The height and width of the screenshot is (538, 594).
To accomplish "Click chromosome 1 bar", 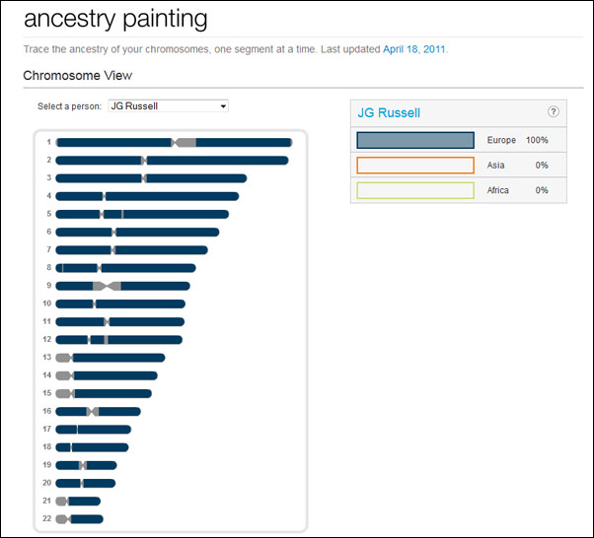I will (x=175, y=142).
